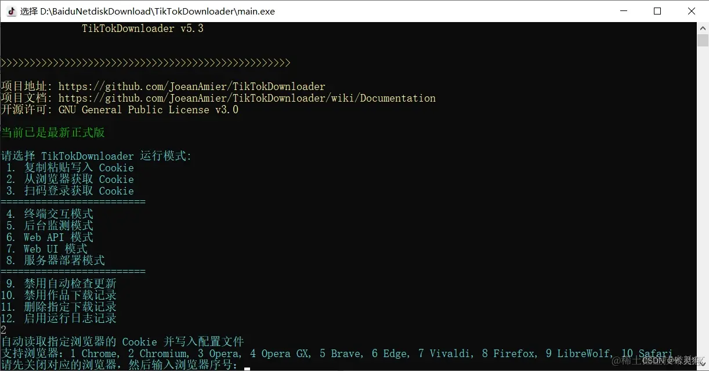
Task: Click option 3 扫码登录获取 Cookie
Action: (x=70, y=191)
